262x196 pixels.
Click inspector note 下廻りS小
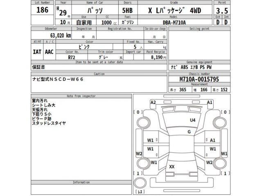click(42, 114)
